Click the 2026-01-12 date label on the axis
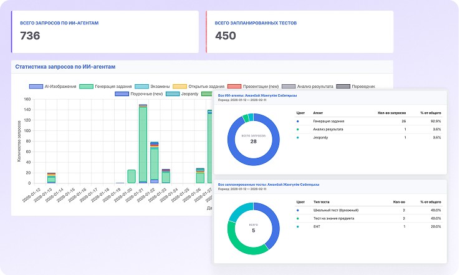Screen dimensions: 460x275 pyautogui.click(x=31, y=195)
